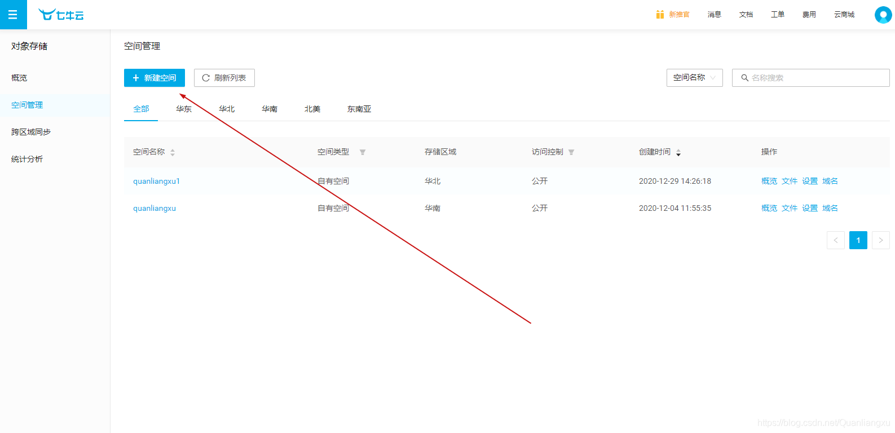Click the 新推官 link
The height and width of the screenshot is (433, 895).
(x=679, y=15)
